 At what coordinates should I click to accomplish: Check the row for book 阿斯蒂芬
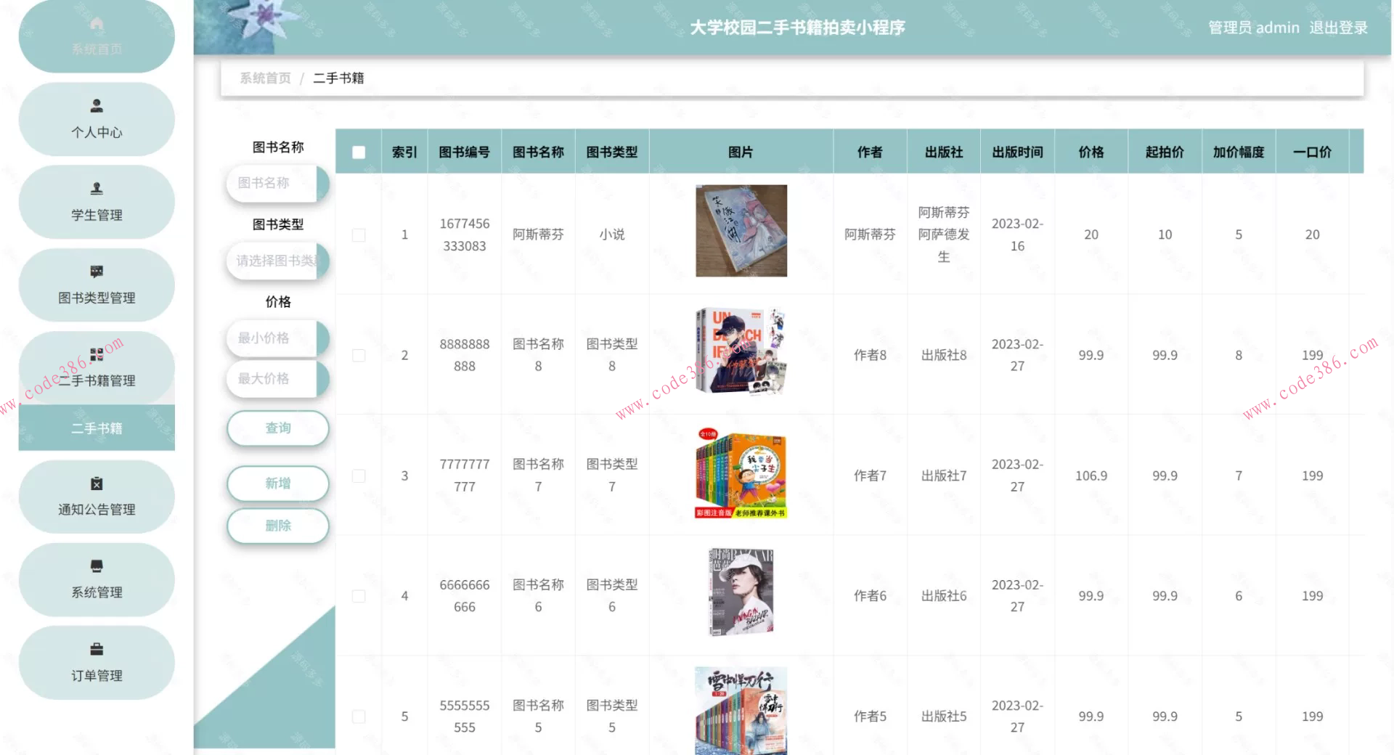(x=358, y=234)
